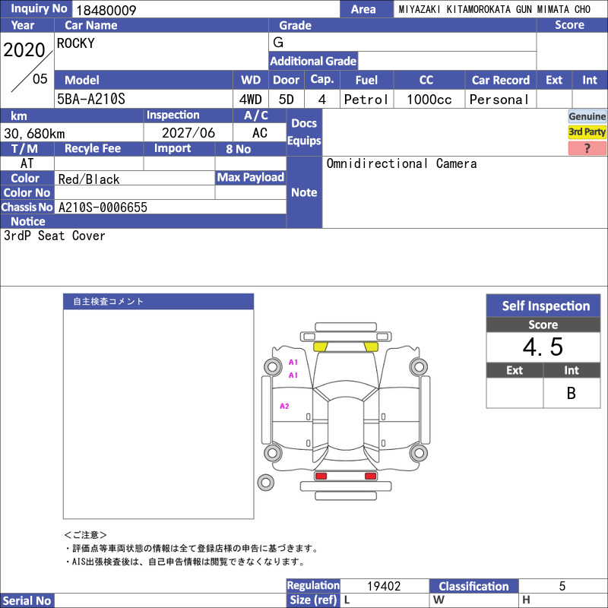Click the door count 5D
Image resolution: width=608 pixels, height=608 pixels.
287,100
